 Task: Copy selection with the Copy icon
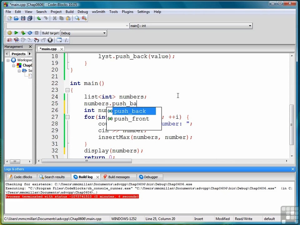click(x=62, y=18)
